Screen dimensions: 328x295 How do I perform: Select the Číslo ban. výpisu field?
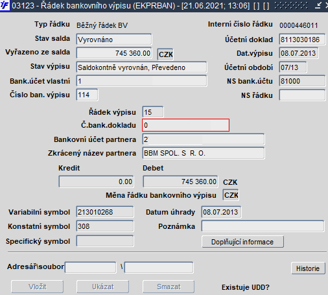(x=87, y=95)
